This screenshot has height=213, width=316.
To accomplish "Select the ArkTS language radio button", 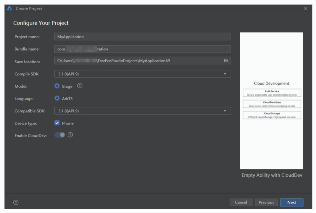I will pyautogui.click(x=57, y=98).
